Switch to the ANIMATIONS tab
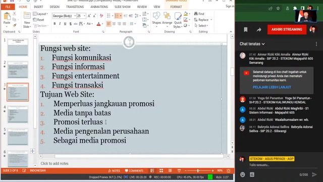The width and height of the screenshot is (323, 182). coord(99,7)
